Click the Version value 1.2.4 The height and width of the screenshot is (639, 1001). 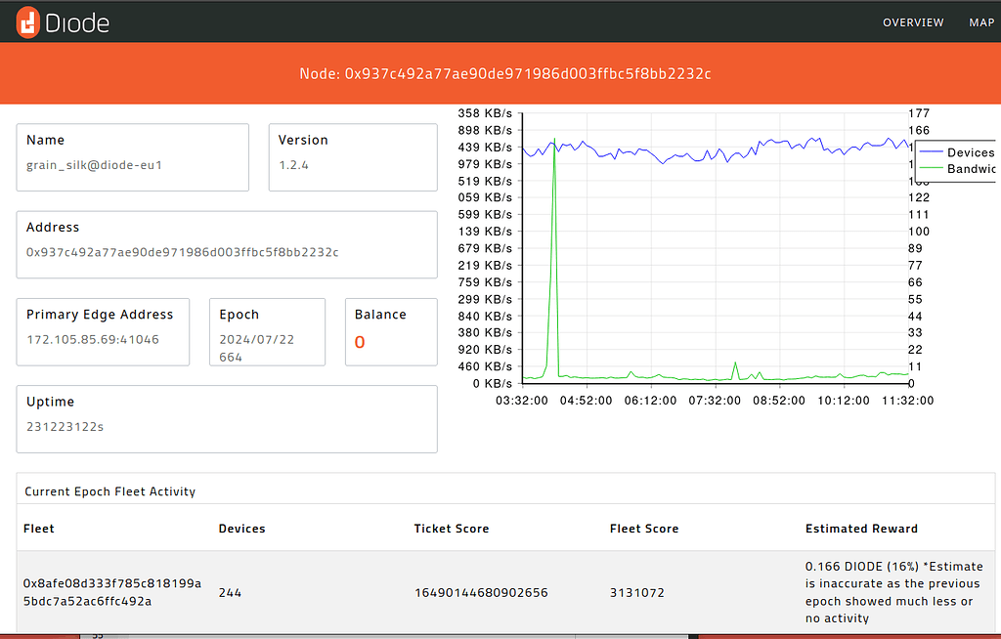coord(293,164)
